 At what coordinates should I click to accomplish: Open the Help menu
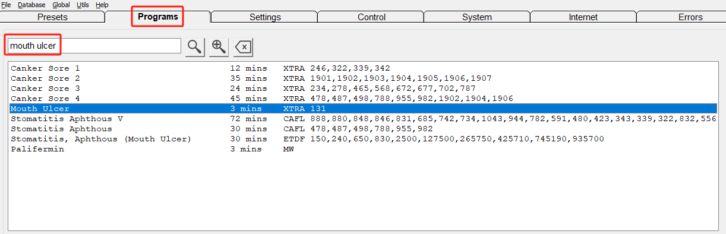[x=102, y=5]
